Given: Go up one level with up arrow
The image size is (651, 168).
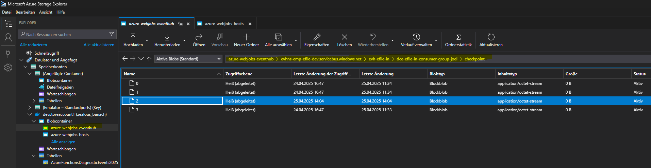Looking at the screenshot, I should [149, 59].
